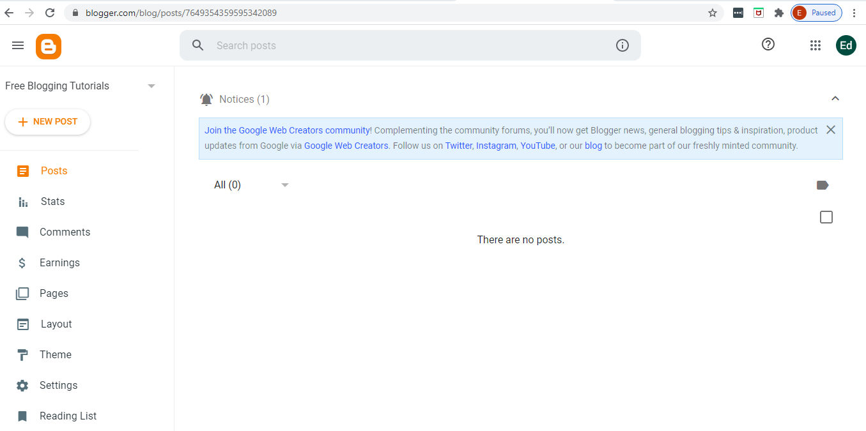Click the Layout sidebar icon
866x431 pixels.
point(23,324)
